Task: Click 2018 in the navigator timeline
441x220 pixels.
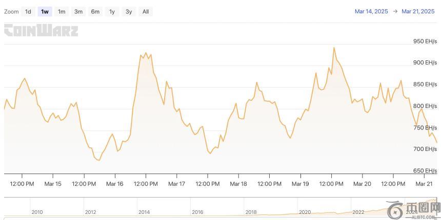Action: (x=251, y=212)
